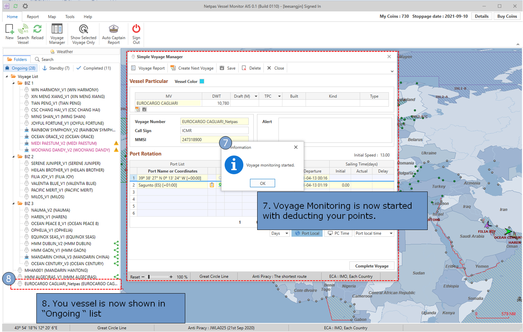Open the Report menu tab
Image resolution: width=523 pixels, height=332 pixels.
click(x=33, y=17)
